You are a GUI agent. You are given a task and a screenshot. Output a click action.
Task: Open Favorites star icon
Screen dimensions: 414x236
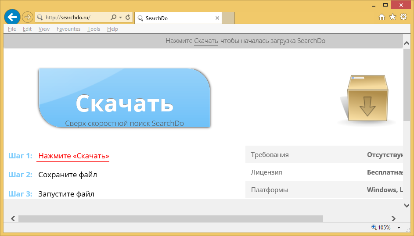click(392, 17)
